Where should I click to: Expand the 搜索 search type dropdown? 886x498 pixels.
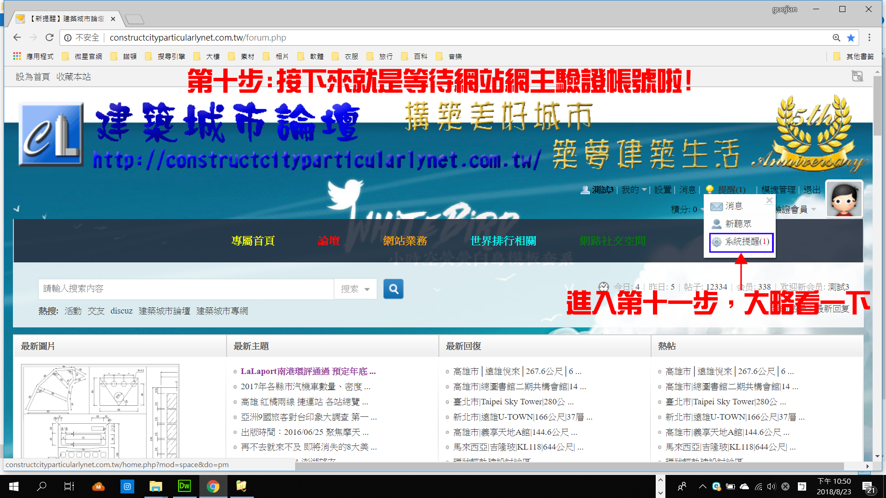tap(355, 289)
